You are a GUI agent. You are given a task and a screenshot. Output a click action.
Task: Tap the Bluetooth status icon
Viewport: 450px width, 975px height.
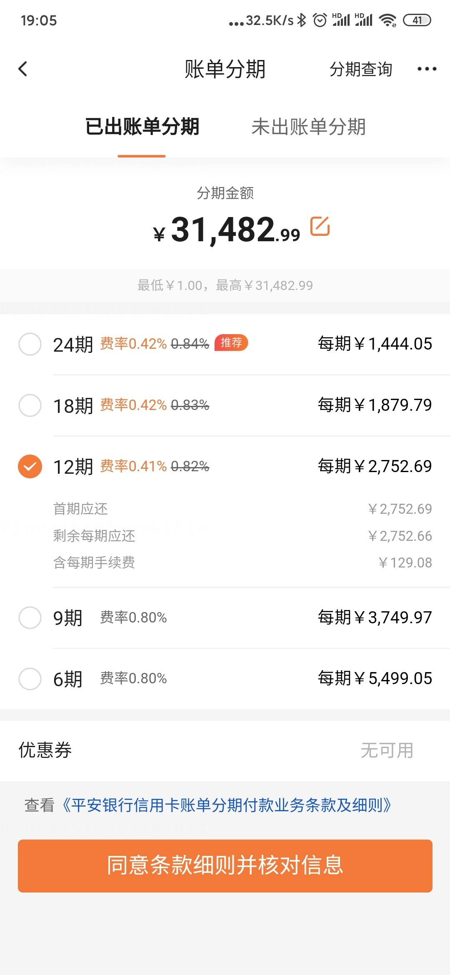[302, 20]
